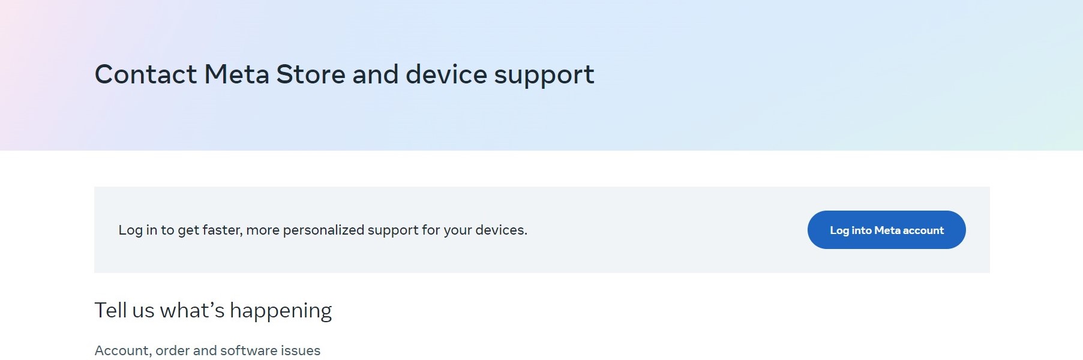This screenshot has width=1083, height=360.
Task: Click "personalized" in the login banner text
Action: (323, 230)
